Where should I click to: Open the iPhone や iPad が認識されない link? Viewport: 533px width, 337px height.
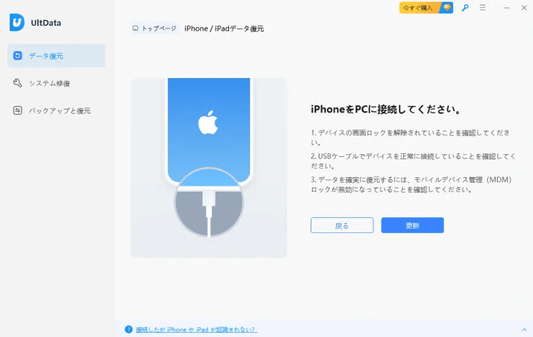click(196, 330)
